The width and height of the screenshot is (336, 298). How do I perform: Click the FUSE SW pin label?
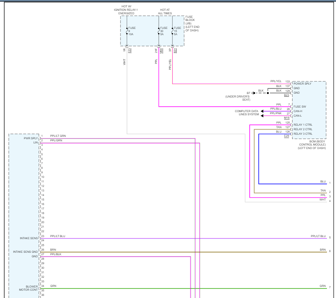pos(299,107)
